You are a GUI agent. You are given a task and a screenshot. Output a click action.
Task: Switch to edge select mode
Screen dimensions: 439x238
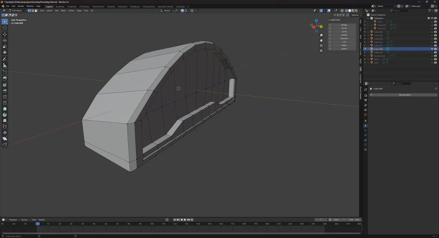coord(32,11)
